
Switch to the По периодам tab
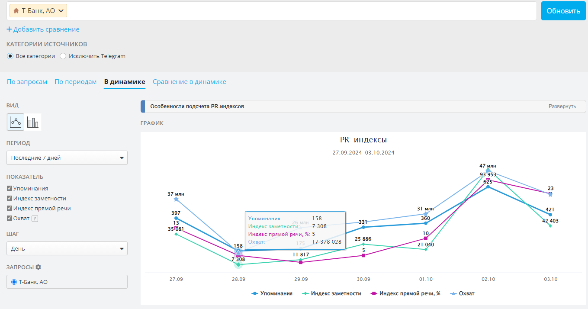click(76, 82)
